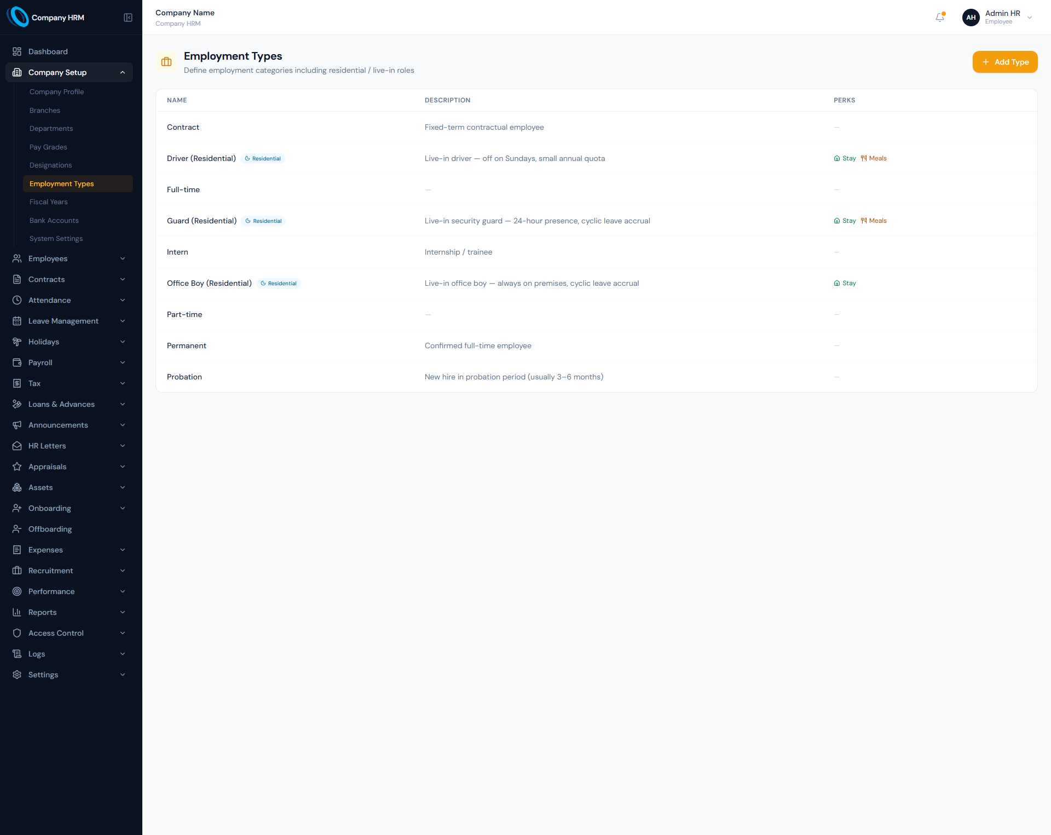The height and width of the screenshot is (835, 1051).
Task: Click the Attendance clock icon
Action: 17,300
